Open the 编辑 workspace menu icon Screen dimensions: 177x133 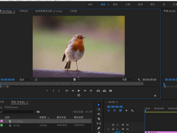(108, 5)
